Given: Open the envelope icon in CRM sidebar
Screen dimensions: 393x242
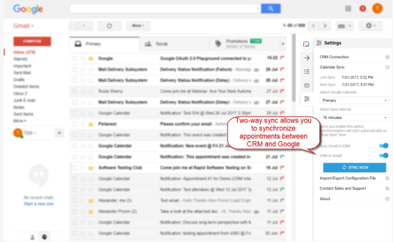Looking at the screenshot, I should [x=307, y=86].
